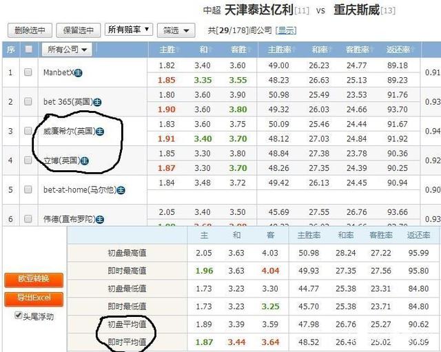Click company name 威廉希尔(英国)
This screenshot has height=352, width=441.
pos(69,131)
